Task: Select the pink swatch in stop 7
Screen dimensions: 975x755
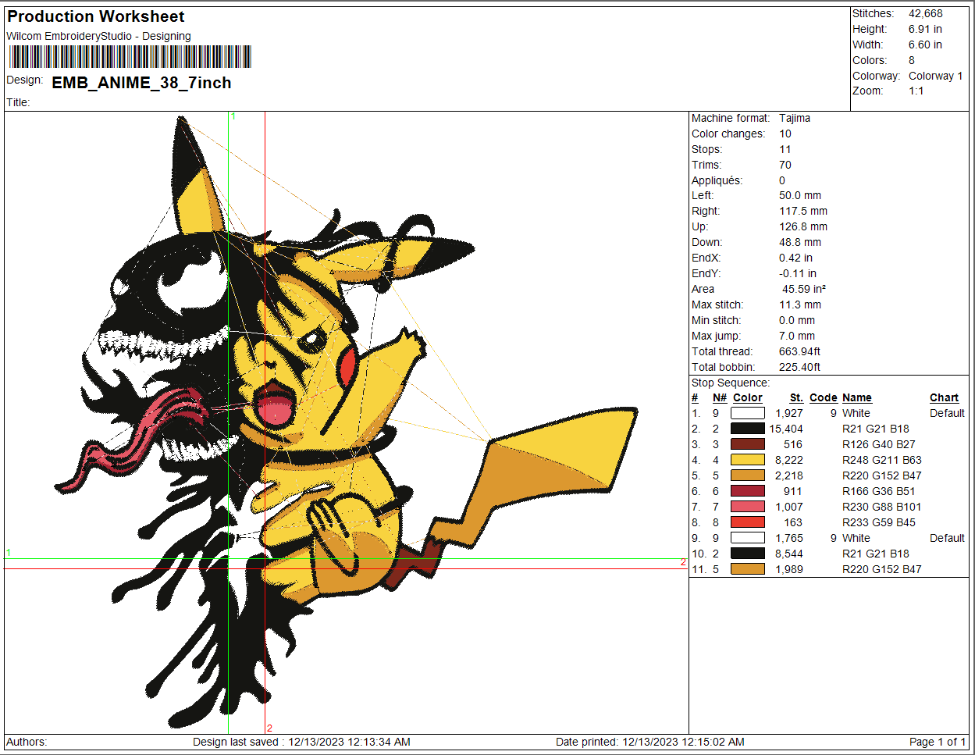Action: pos(747,507)
